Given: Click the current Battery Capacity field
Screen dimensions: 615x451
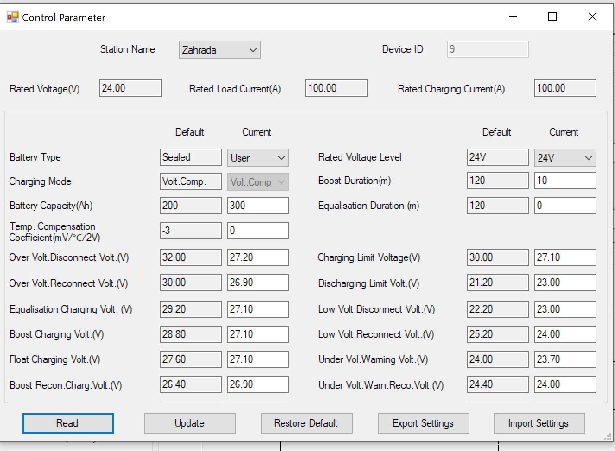Looking at the screenshot, I should pos(258,206).
